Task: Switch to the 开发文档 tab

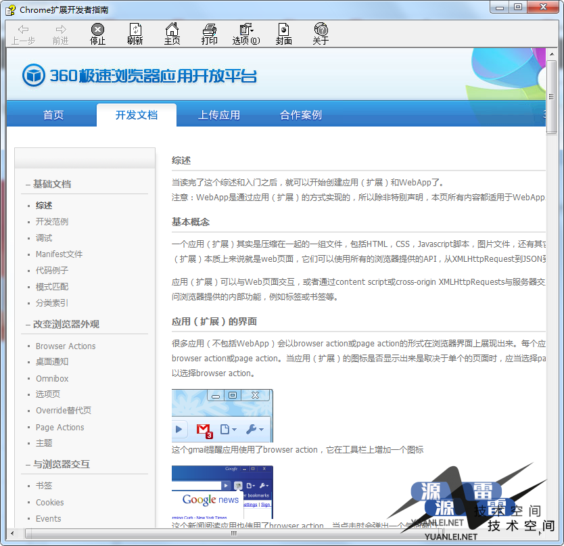Action: point(137,115)
